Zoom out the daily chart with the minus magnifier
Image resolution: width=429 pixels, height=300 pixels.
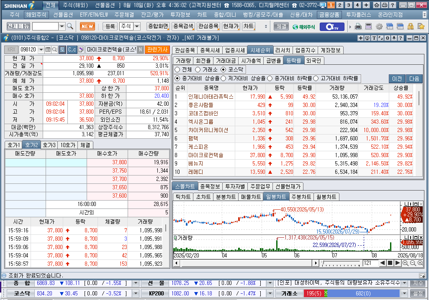pyautogui.click(x=413, y=263)
